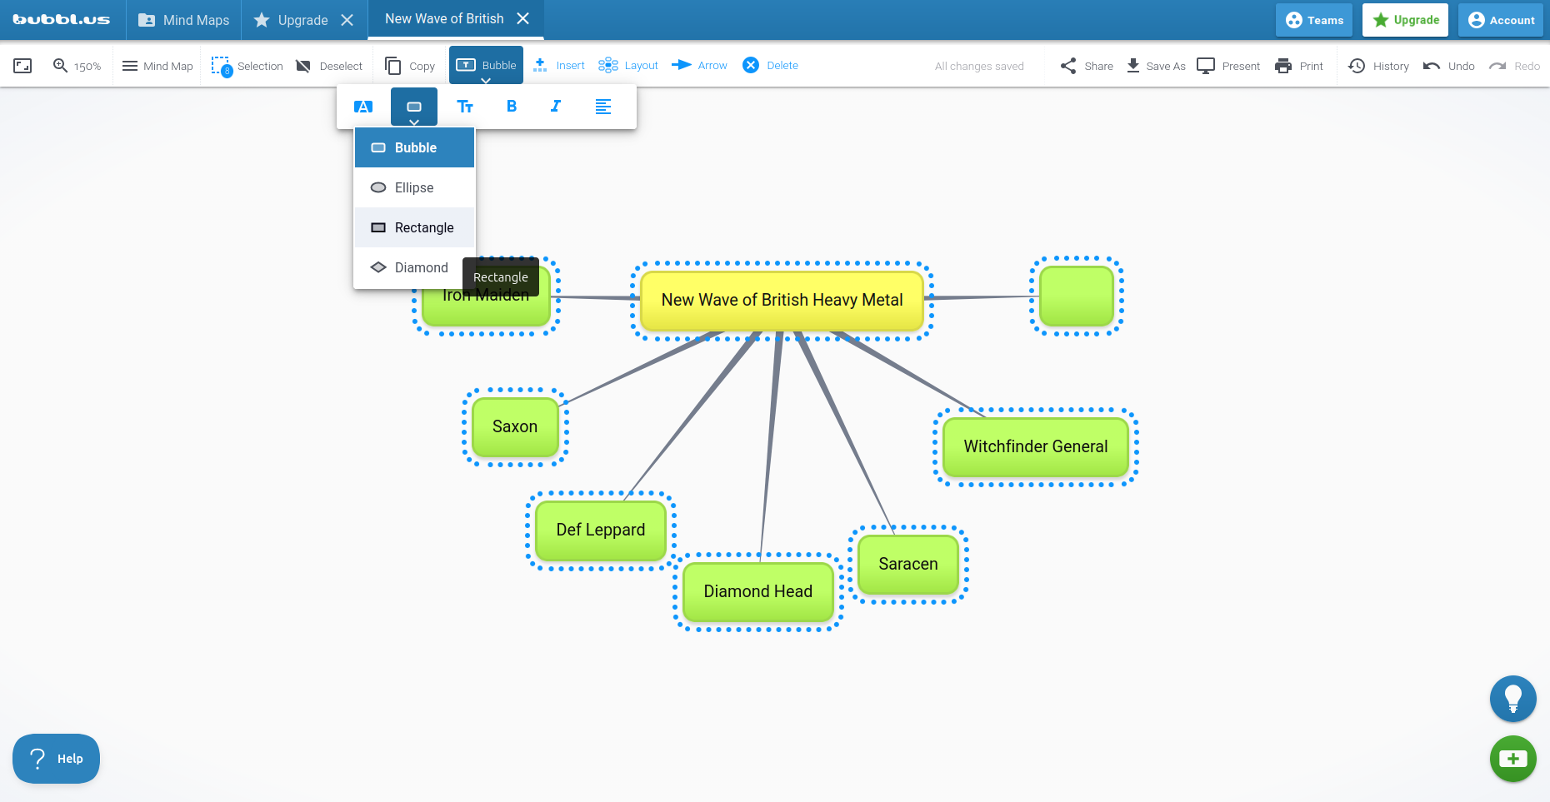
Task: Switch to the Mind Maps tab
Action: (183, 20)
